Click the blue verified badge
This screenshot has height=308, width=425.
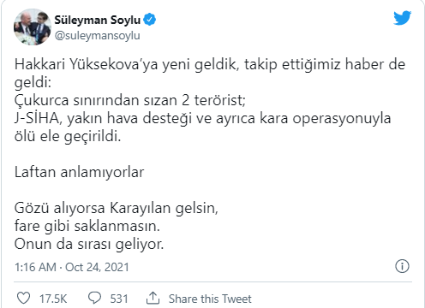pyautogui.click(x=150, y=20)
